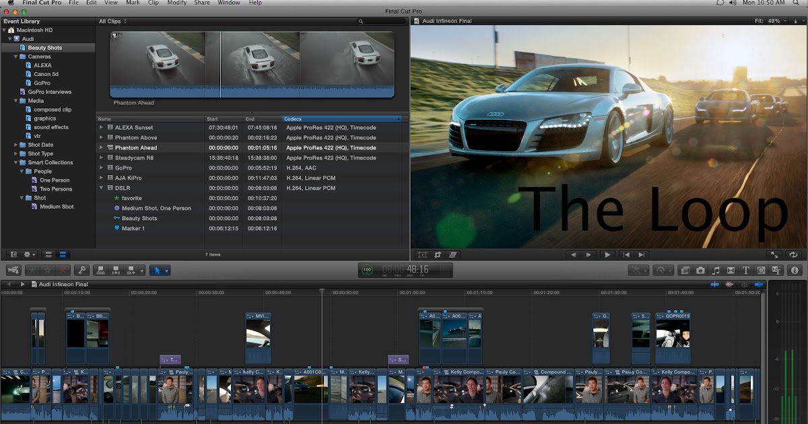Expand the Shot Date folder
The height and width of the screenshot is (424, 808).
click(x=16, y=145)
